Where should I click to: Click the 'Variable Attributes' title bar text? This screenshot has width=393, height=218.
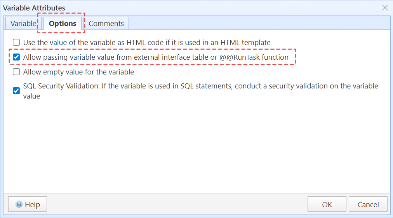click(34, 8)
